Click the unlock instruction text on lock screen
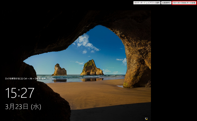 click(x=30, y=79)
